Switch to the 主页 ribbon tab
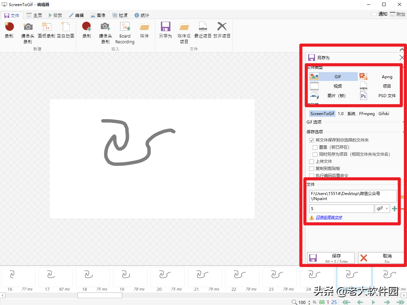The width and height of the screenshot is (407, 305). 34,15
